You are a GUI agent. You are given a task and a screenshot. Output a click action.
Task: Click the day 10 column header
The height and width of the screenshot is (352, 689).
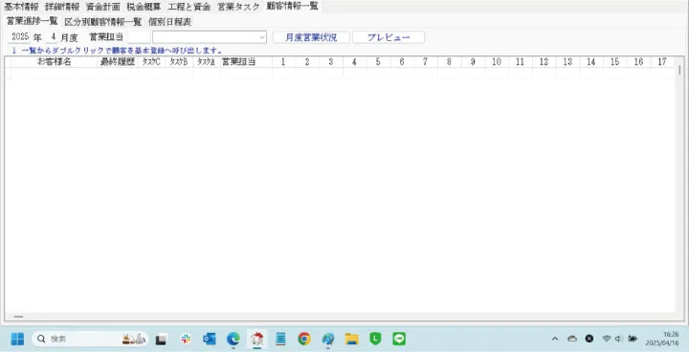coord(497,62)
